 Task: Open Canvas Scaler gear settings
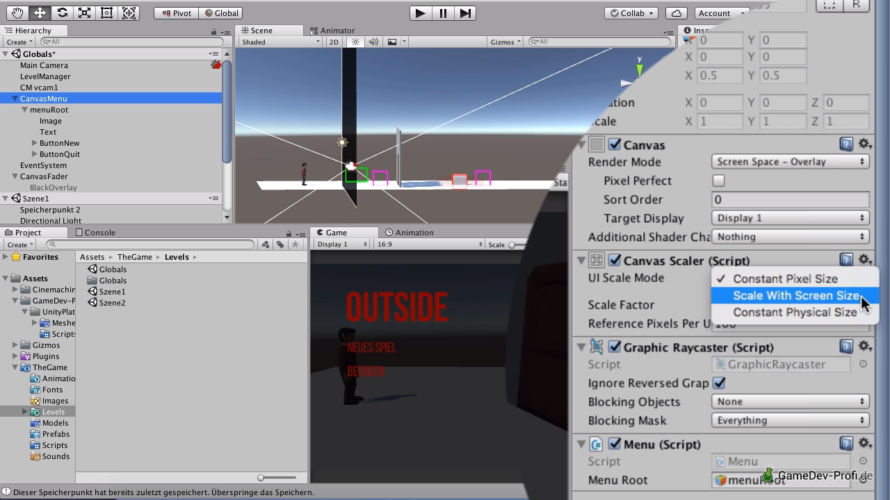coord(864,260)
